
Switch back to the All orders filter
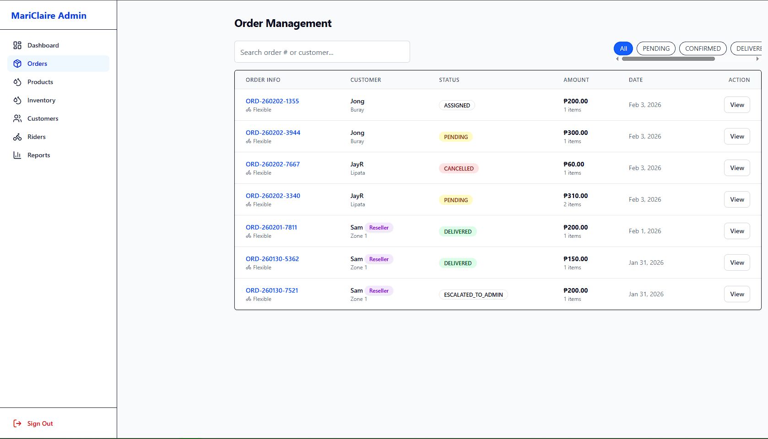[623, 48]
